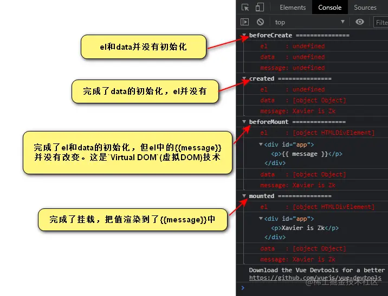Select the Console tab
The height and width of the screenshot is (296, 388).
(x=329, y=8)
